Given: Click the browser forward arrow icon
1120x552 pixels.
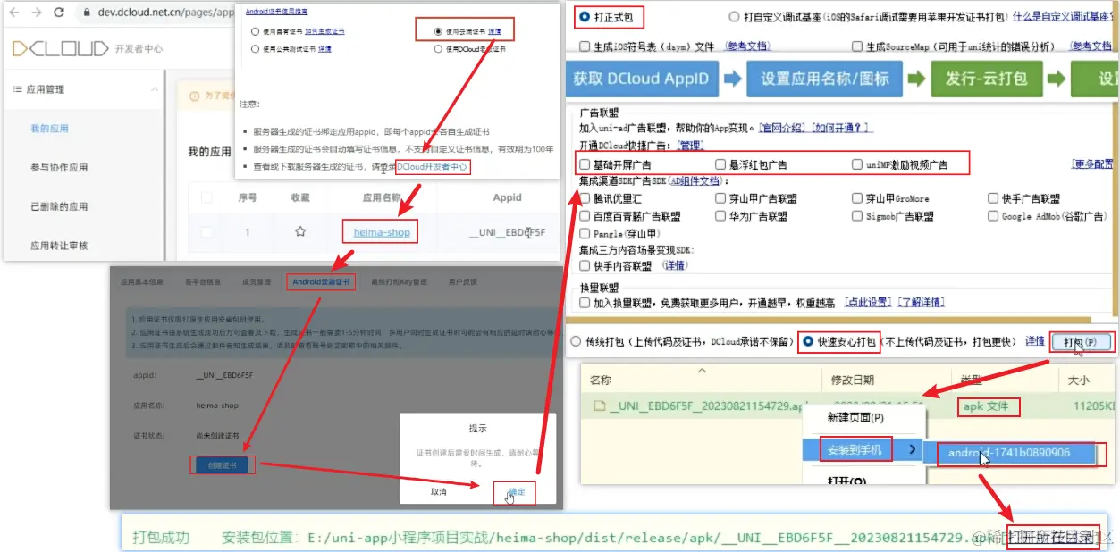Looking at the screenshot, I should [x=36, y=13].
